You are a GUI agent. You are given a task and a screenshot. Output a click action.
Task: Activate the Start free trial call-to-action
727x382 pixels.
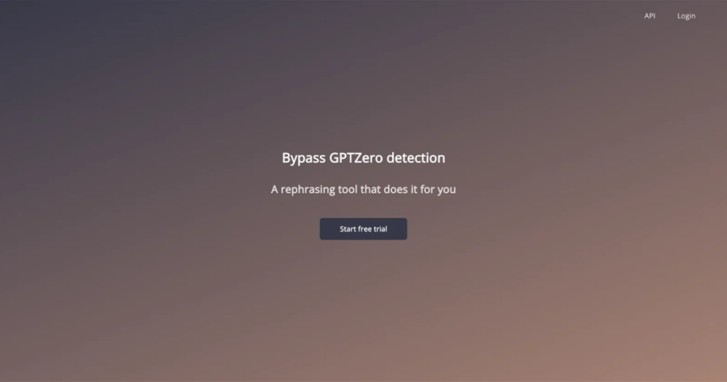pos(363,229)
